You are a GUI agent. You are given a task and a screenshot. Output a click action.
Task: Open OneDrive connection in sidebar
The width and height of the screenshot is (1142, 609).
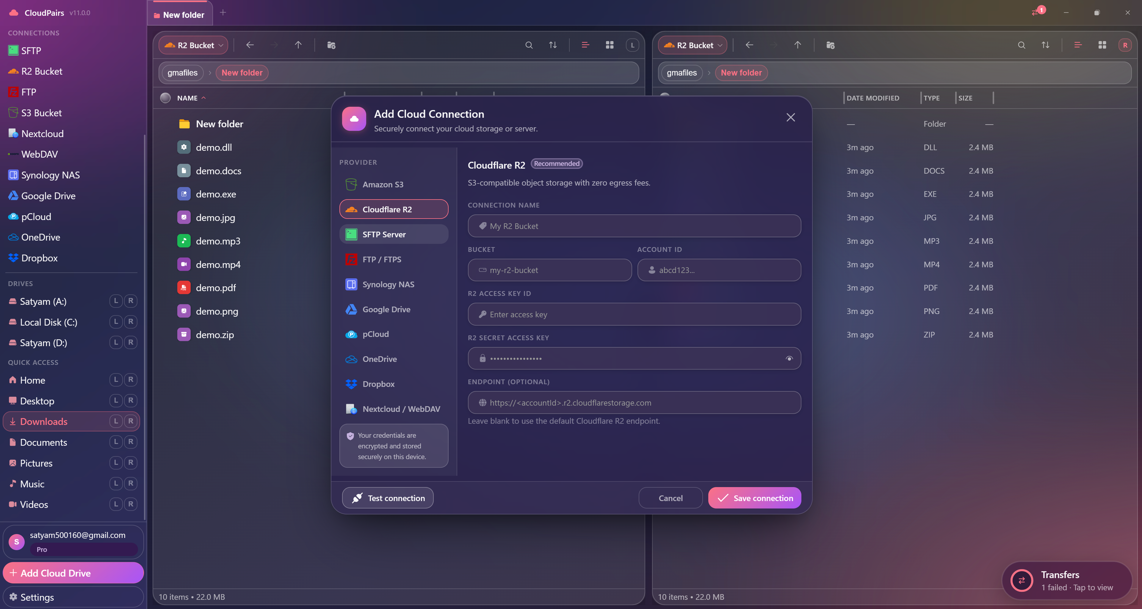point(71,237)
